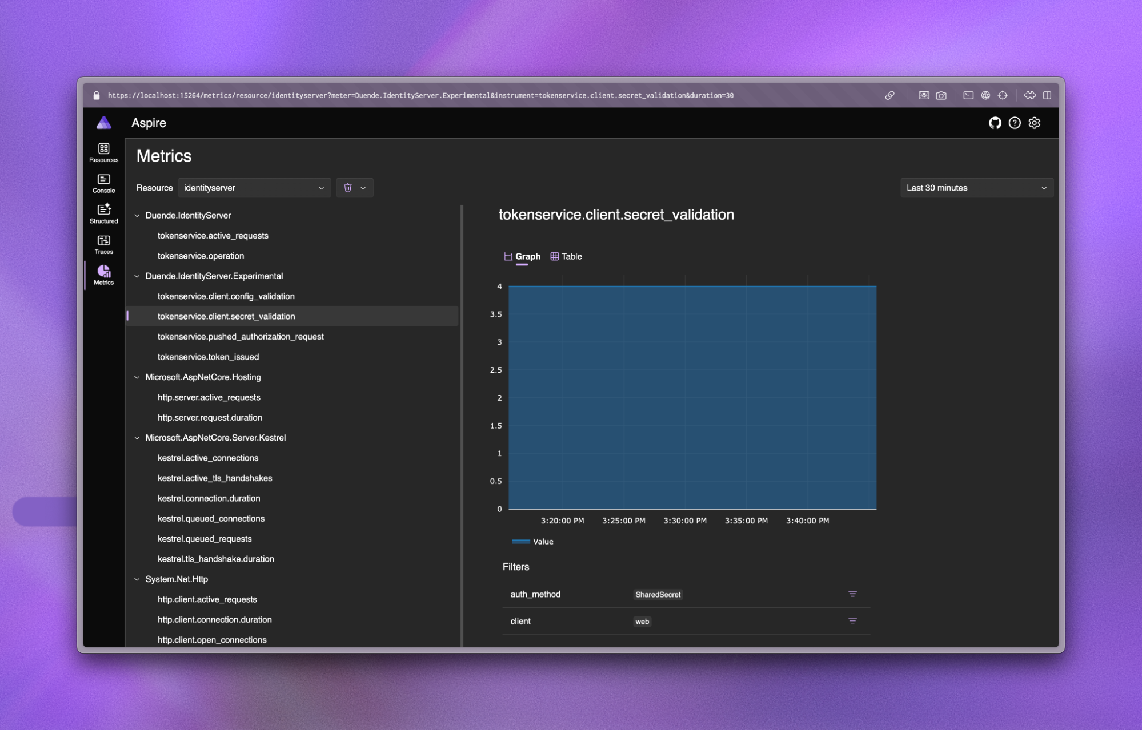Click the split view icon in browser toolbar
This screenshot has width=1142, height=730.
pos(1047,95)
